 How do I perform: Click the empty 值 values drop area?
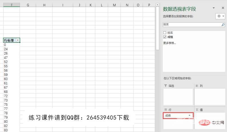pyautogui.click(x=210, y=121)
